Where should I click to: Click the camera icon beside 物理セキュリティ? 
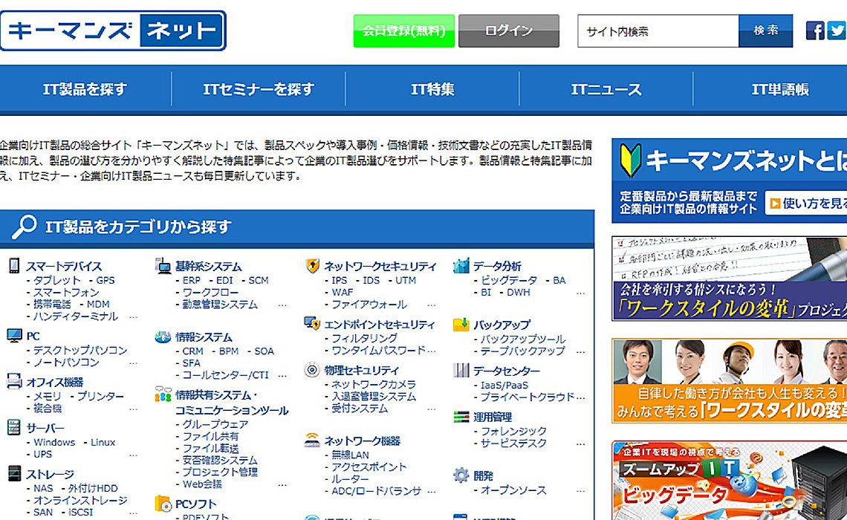(312, 370)
